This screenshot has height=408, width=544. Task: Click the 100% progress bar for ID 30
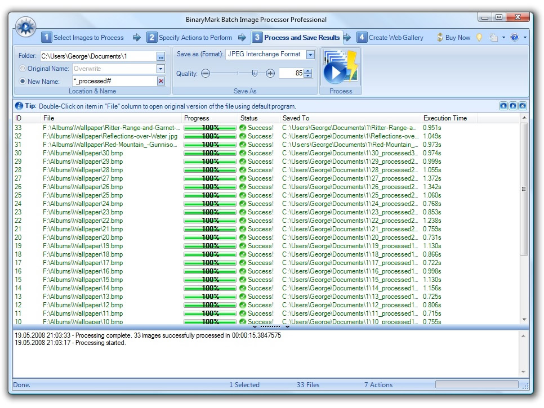pyautogui.click(x=210, y=153)
